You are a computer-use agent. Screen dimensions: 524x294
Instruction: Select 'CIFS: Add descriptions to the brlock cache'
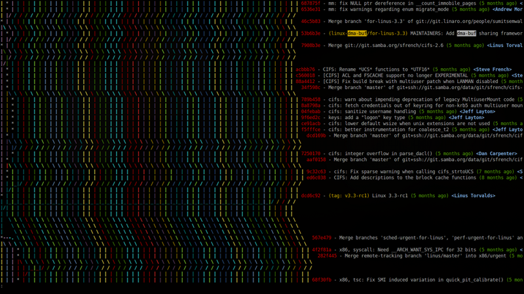pos(405,177)
